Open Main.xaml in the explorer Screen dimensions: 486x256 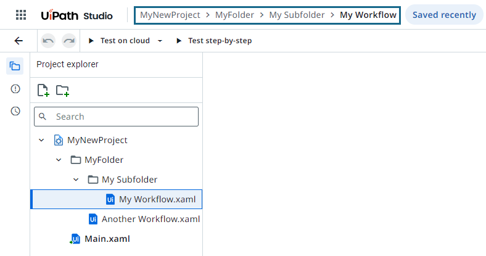tap(107, 239)
